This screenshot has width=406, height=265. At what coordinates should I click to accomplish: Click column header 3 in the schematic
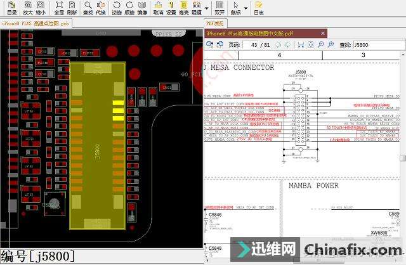363,55
